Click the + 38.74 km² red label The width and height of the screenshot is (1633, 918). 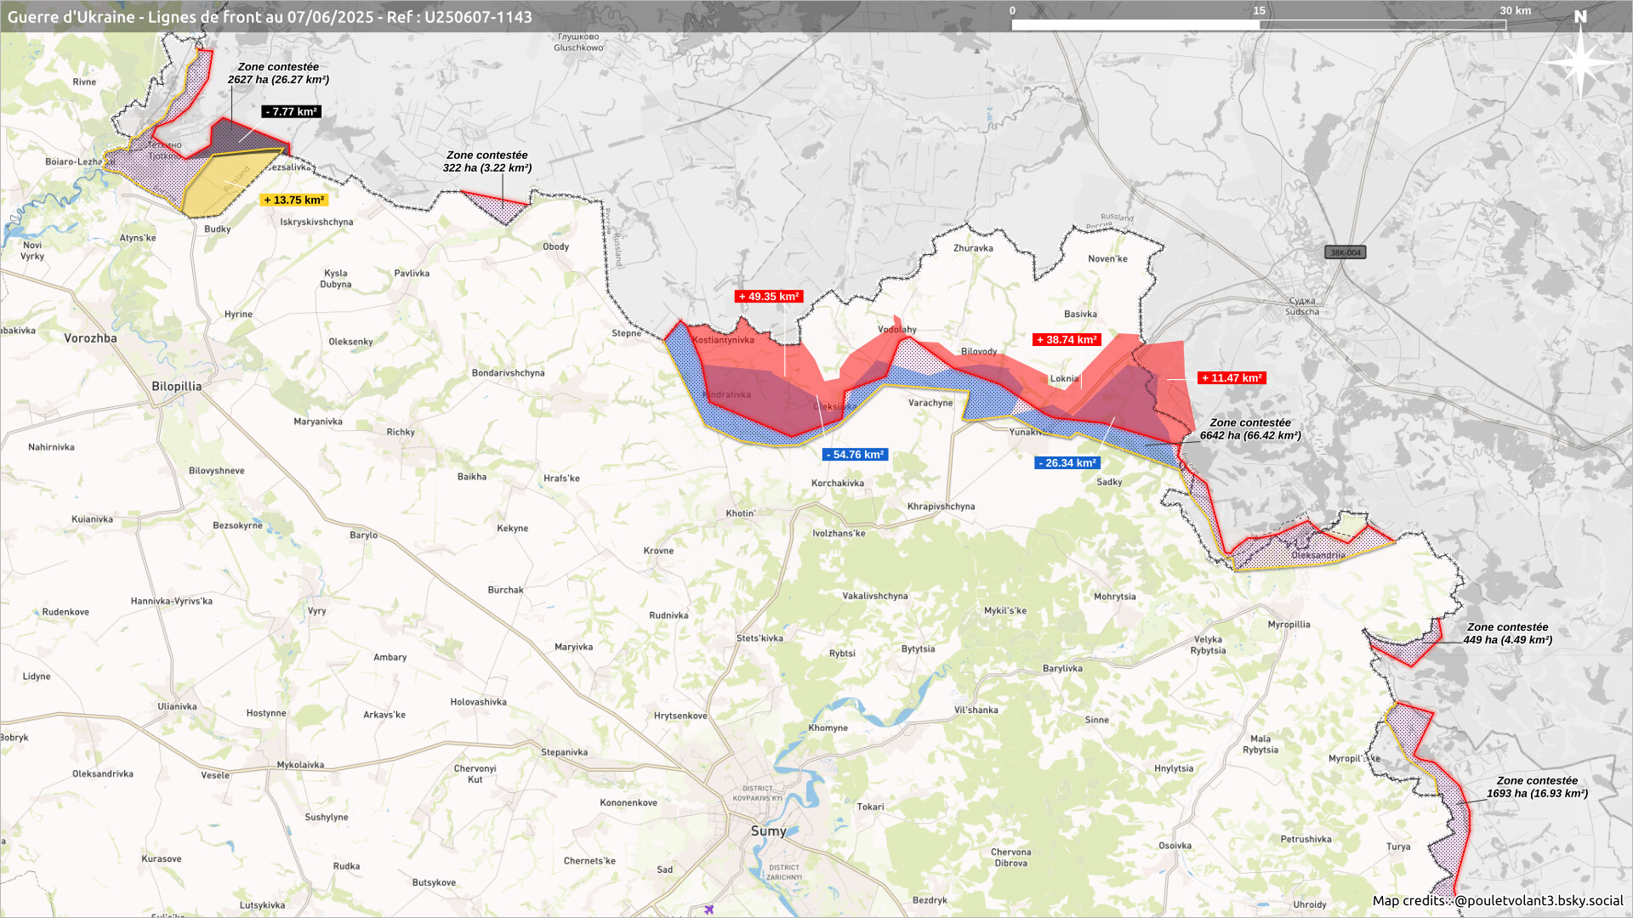click(1067, 340)
